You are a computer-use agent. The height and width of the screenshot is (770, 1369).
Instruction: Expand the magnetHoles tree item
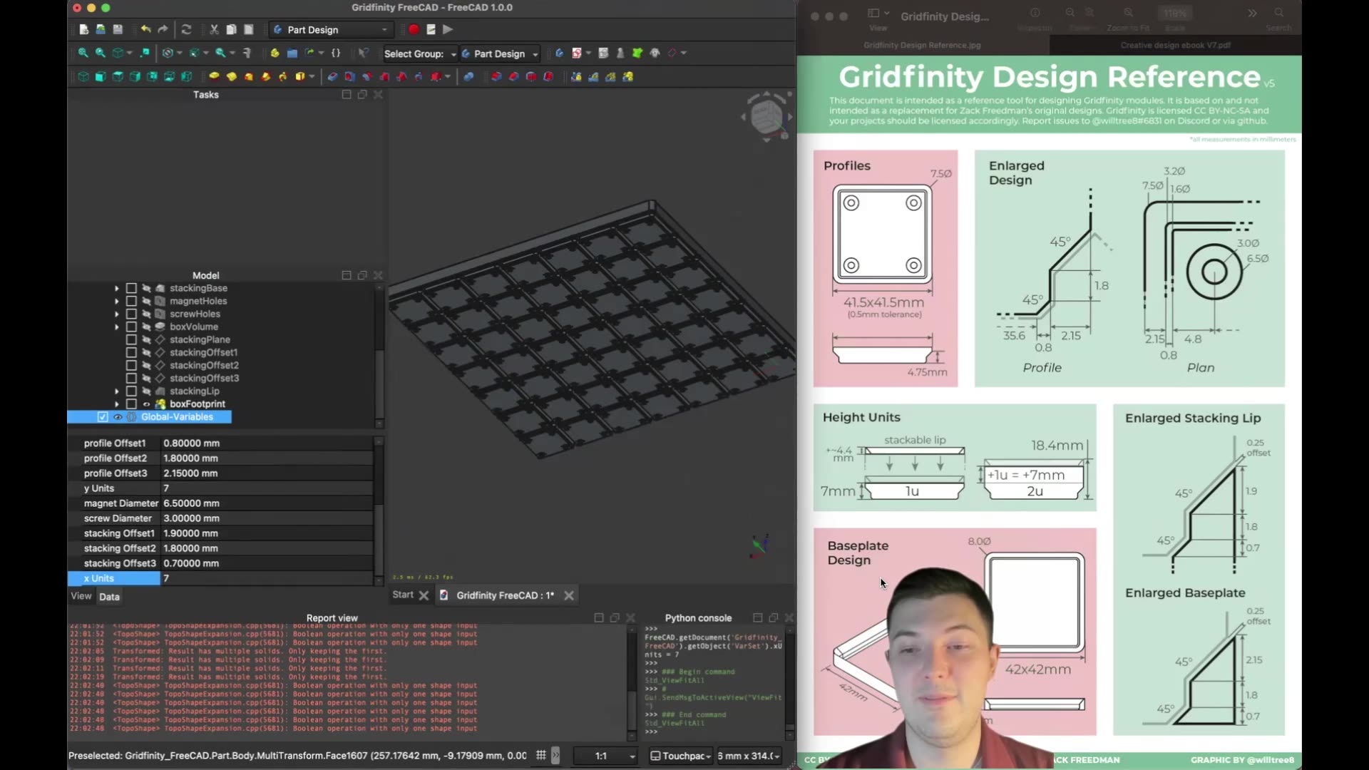coord(116,301)
